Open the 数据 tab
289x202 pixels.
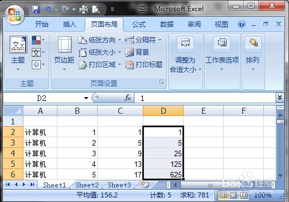pos(167,25)
